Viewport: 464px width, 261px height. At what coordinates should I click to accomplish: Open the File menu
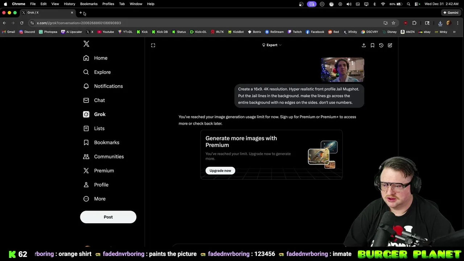coord(33,4)
